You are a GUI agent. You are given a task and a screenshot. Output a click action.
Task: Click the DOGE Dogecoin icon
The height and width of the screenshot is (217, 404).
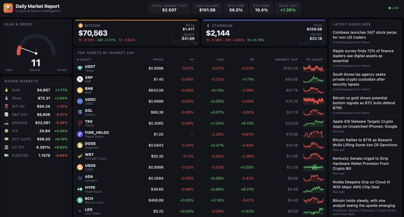[80, 145]
